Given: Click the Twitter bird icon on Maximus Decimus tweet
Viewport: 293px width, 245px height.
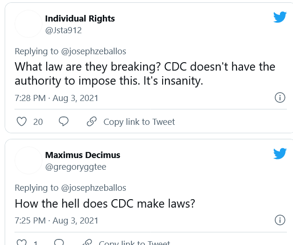Looking at the screenshot, I should tap(280, 154).
